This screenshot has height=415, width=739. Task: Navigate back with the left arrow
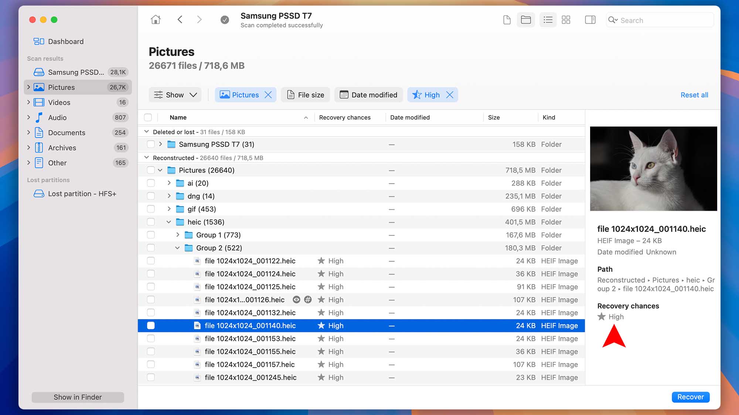tap(180, 20)
